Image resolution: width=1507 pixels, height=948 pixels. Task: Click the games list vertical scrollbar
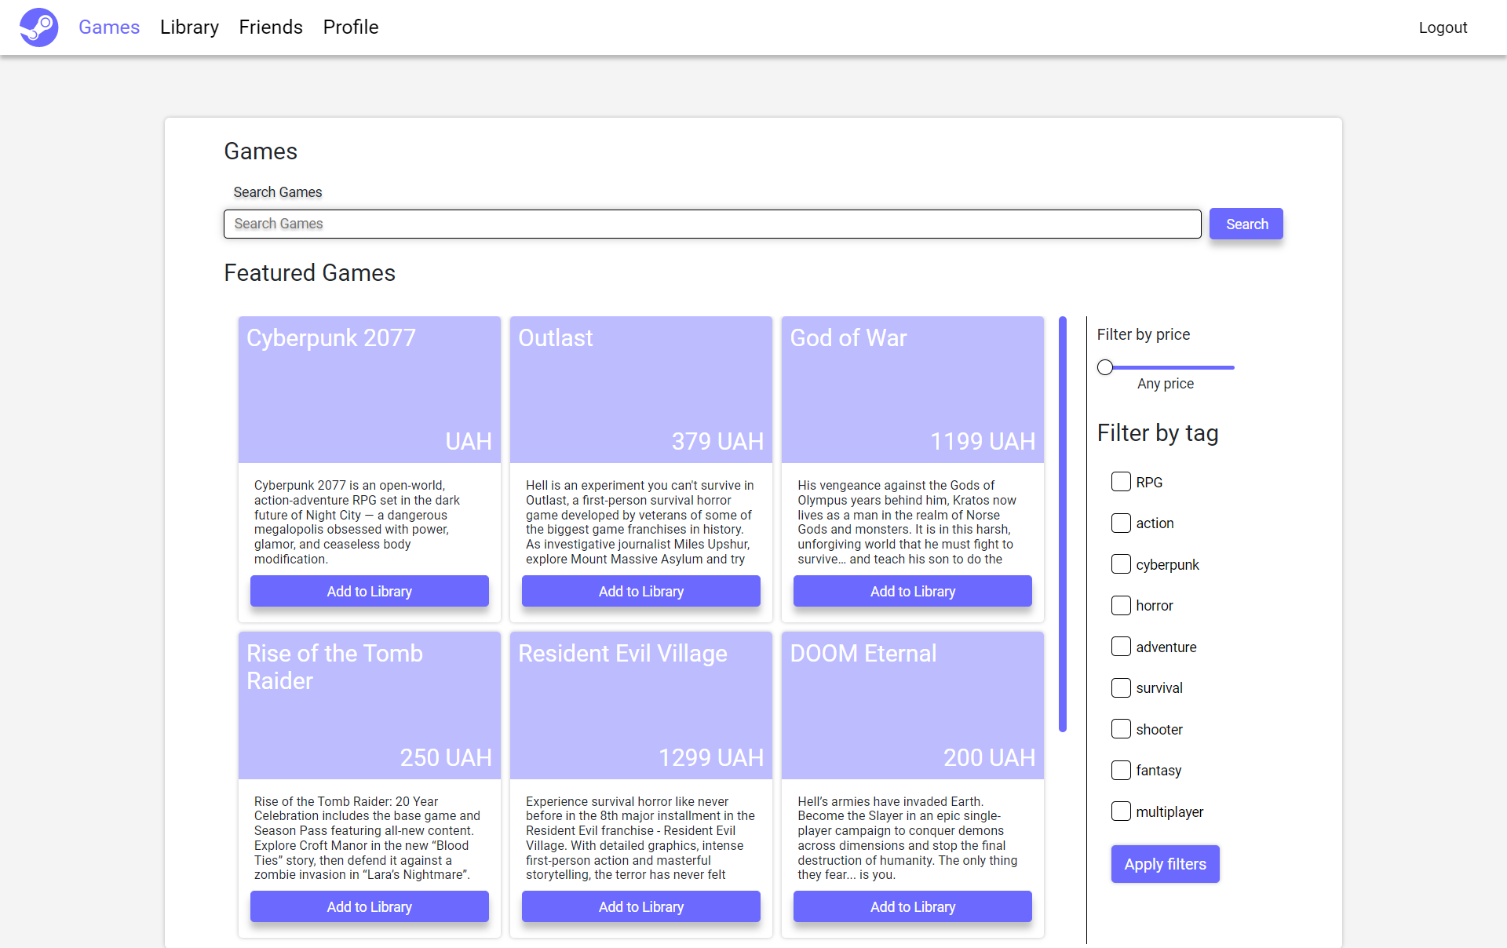(x=1063, y=523)
